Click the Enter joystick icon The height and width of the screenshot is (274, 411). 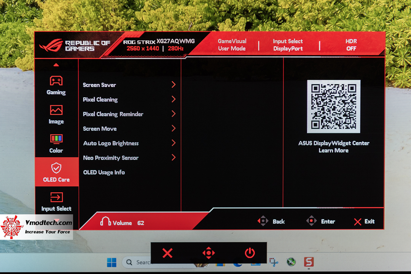(x=311, y=221)
